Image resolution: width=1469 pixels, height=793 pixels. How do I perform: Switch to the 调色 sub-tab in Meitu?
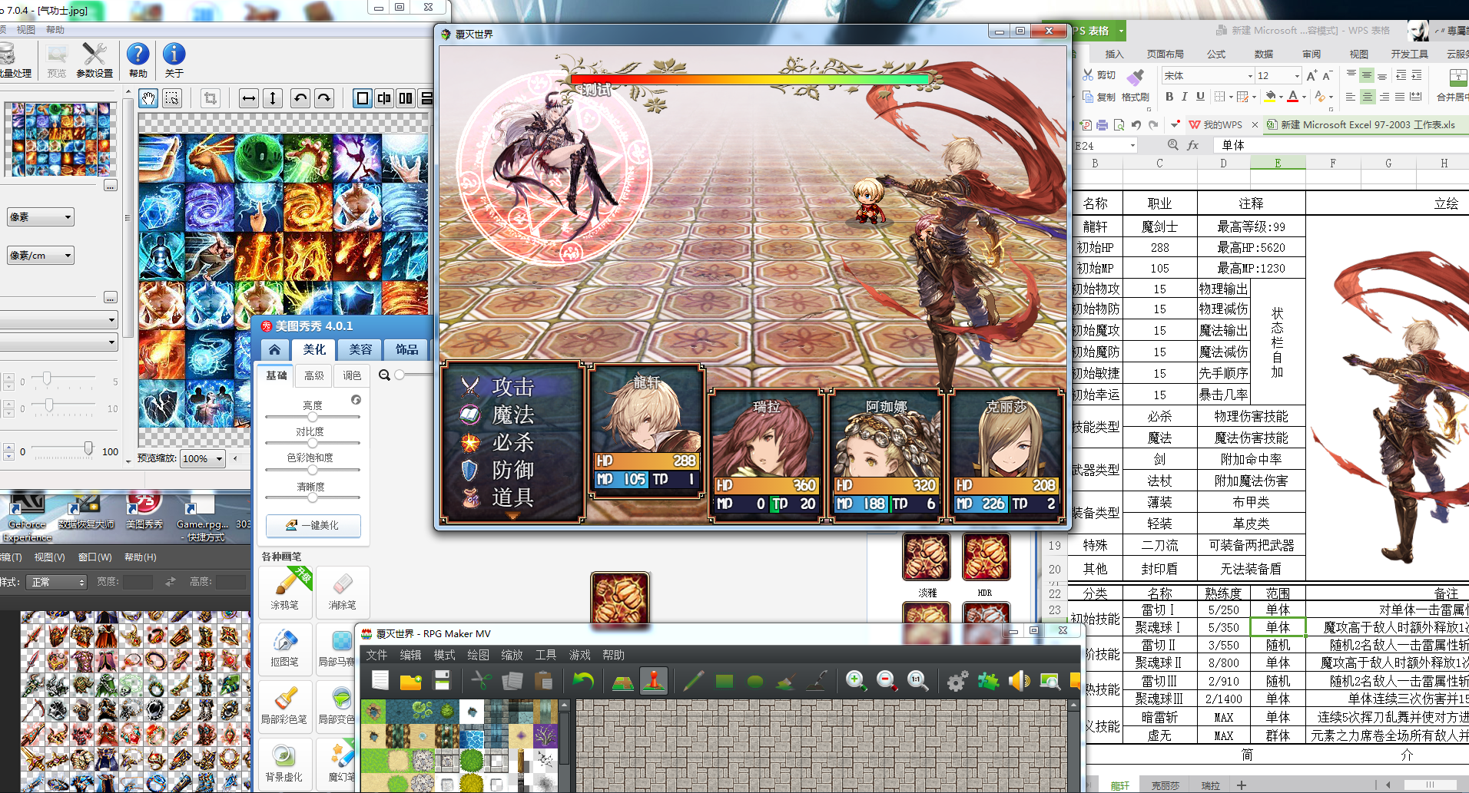[x=352, y=375]
